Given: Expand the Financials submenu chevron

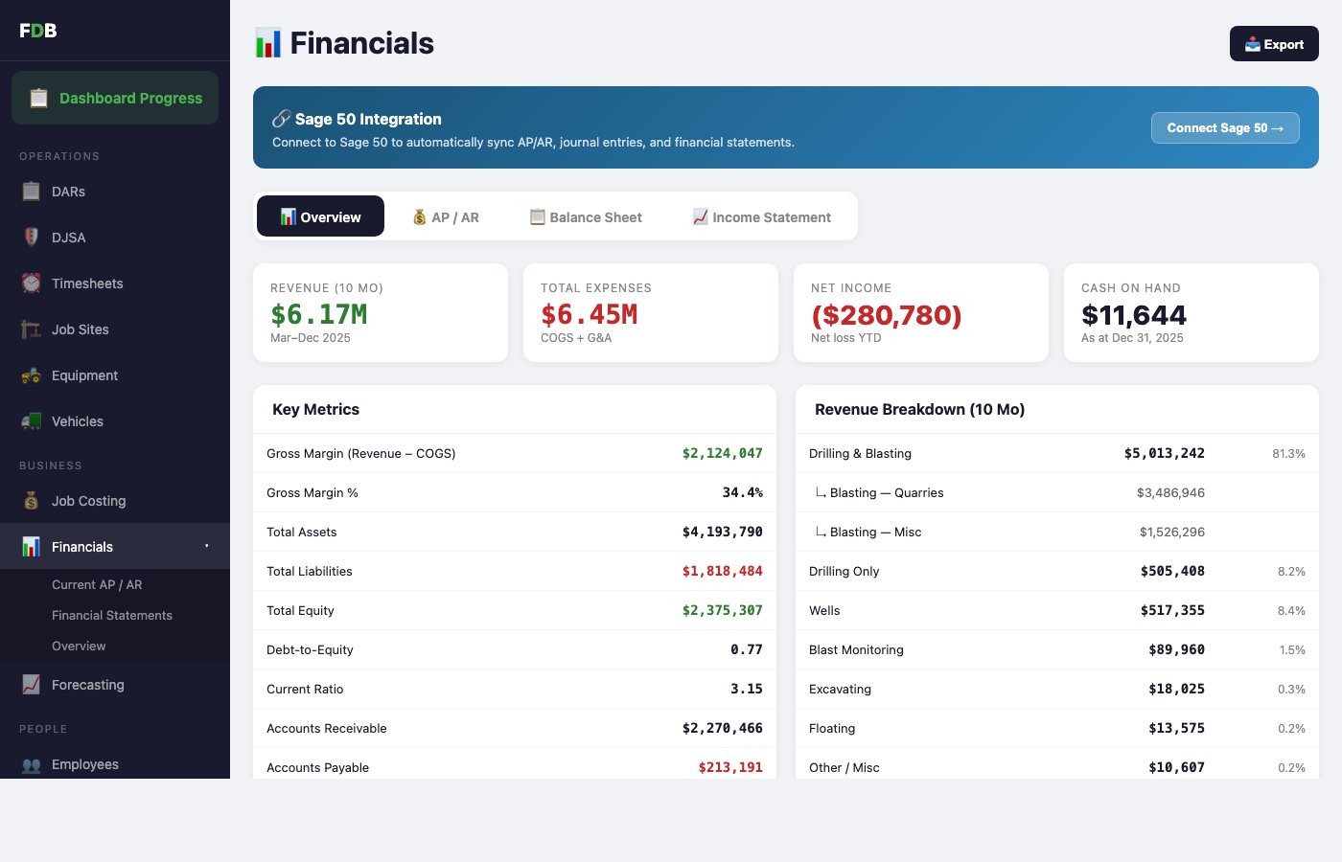Looking at the screenshot, I should 206,546.
